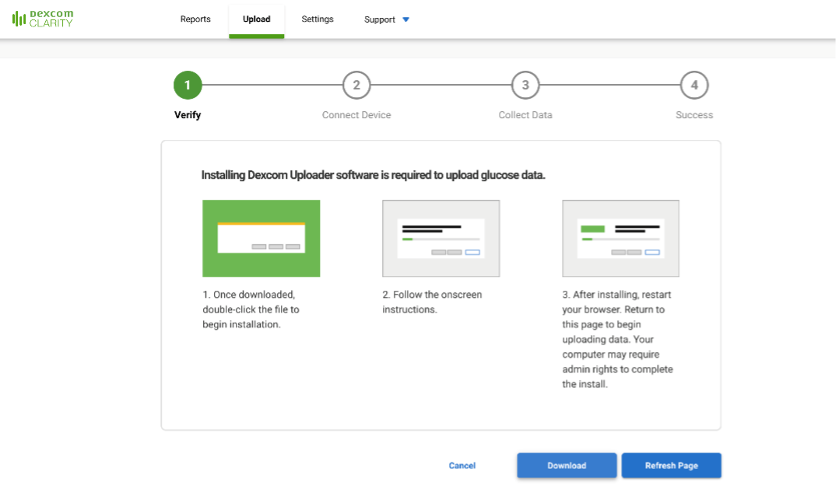
Task: Click the green double-click installer illustration
Action: 262,239
